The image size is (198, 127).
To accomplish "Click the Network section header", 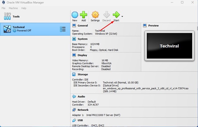I will tap(83, 110).
